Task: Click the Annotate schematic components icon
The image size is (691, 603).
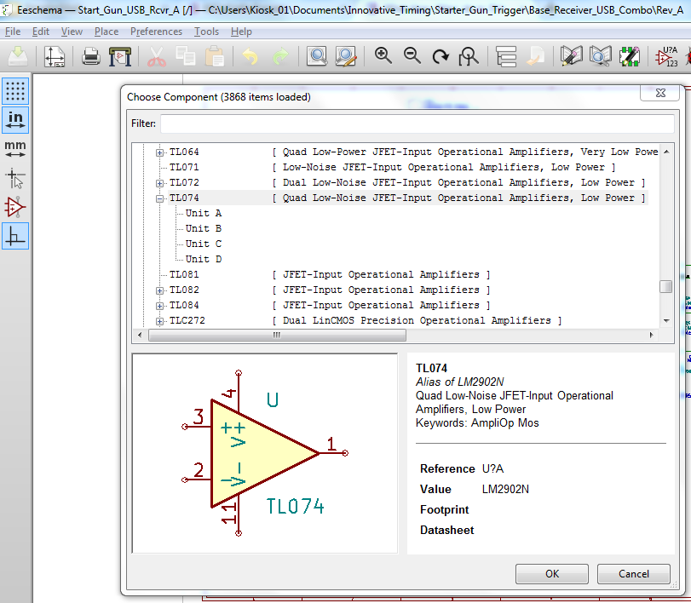Action: pyautogui.click(x=665, y=57)
